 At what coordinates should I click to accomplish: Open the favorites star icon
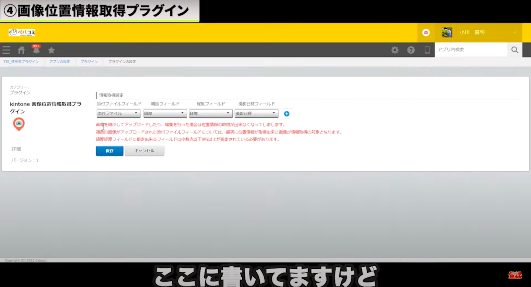pos(51,50)
